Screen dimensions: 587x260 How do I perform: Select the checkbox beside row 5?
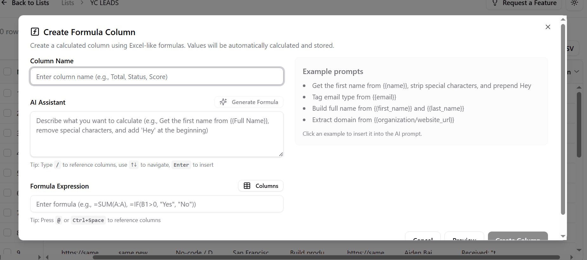coord(7,173)
